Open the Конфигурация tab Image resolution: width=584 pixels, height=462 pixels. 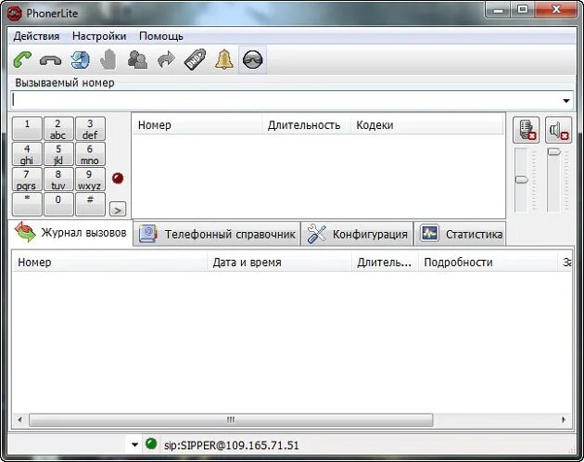pos(357,234)
